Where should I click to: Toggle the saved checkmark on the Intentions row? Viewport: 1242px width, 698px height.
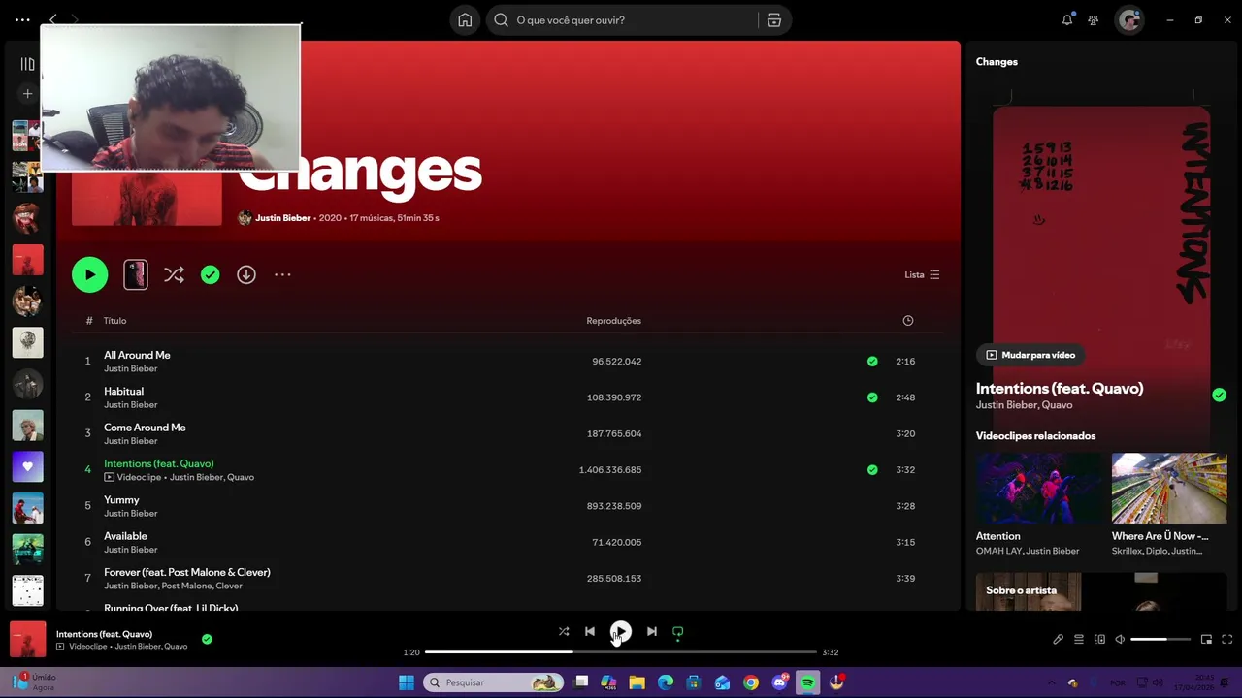coord(872,469)
